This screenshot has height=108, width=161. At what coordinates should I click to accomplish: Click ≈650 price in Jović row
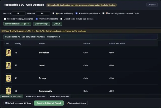coord(111,65)
